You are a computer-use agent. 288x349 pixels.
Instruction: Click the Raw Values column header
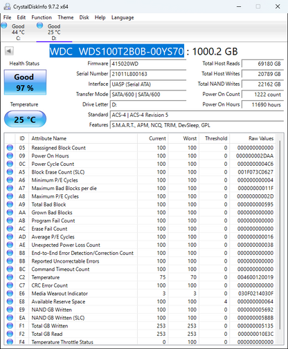[x=253, y=138]
